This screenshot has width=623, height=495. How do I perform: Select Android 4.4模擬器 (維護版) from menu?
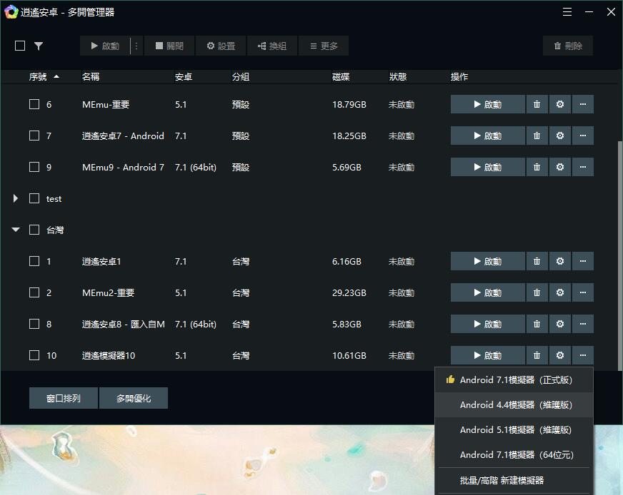514,404
